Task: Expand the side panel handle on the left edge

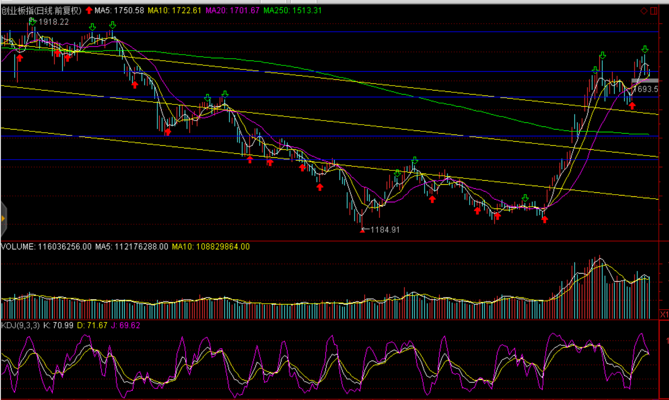Action: pos(3,218)
